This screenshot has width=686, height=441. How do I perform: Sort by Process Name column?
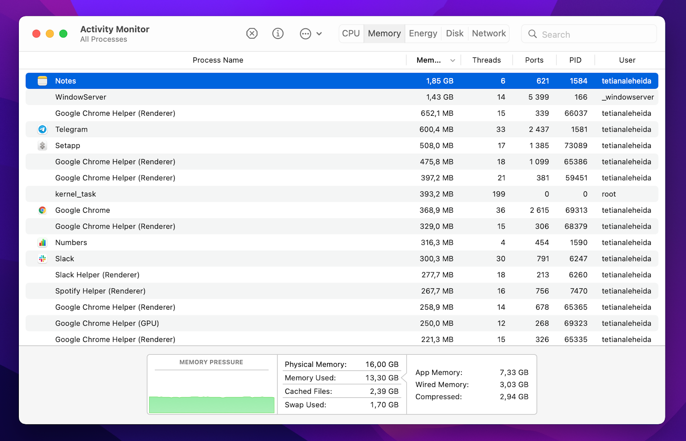point(218,60)
